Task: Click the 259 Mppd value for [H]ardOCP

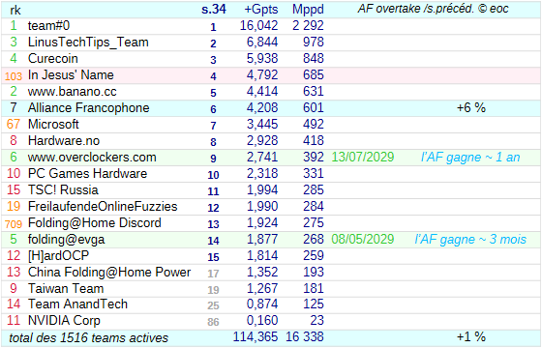Action: click(314, 256)
